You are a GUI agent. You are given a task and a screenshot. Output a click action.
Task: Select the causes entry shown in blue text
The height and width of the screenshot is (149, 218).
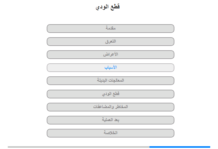[x=110, y=68]
